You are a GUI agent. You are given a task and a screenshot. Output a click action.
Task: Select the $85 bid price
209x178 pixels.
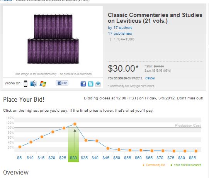tap(192, 158)
